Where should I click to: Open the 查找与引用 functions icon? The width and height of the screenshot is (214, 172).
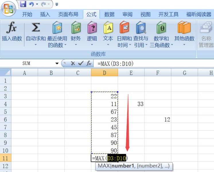tap(141, 27)
